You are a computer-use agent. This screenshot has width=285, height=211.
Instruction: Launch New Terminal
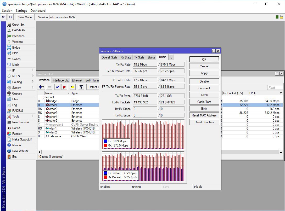(x=20, y=122)
